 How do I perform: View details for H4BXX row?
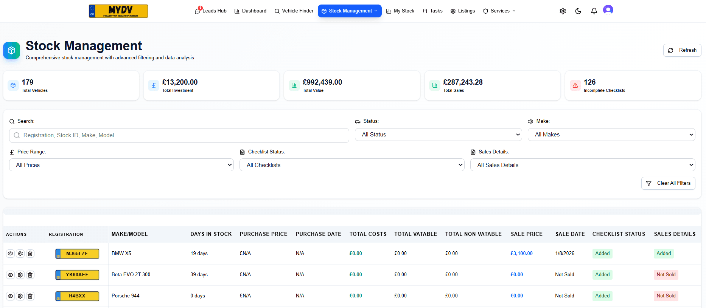pyautogui.click(x=11, y=296)
